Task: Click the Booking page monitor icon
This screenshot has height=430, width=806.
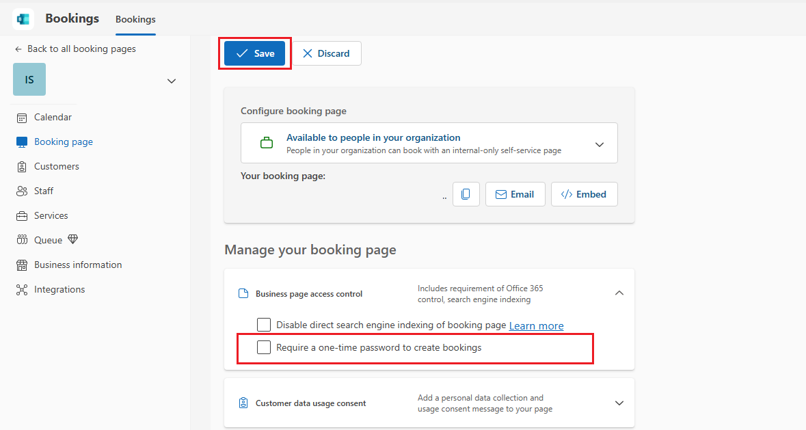Action: 22,142
